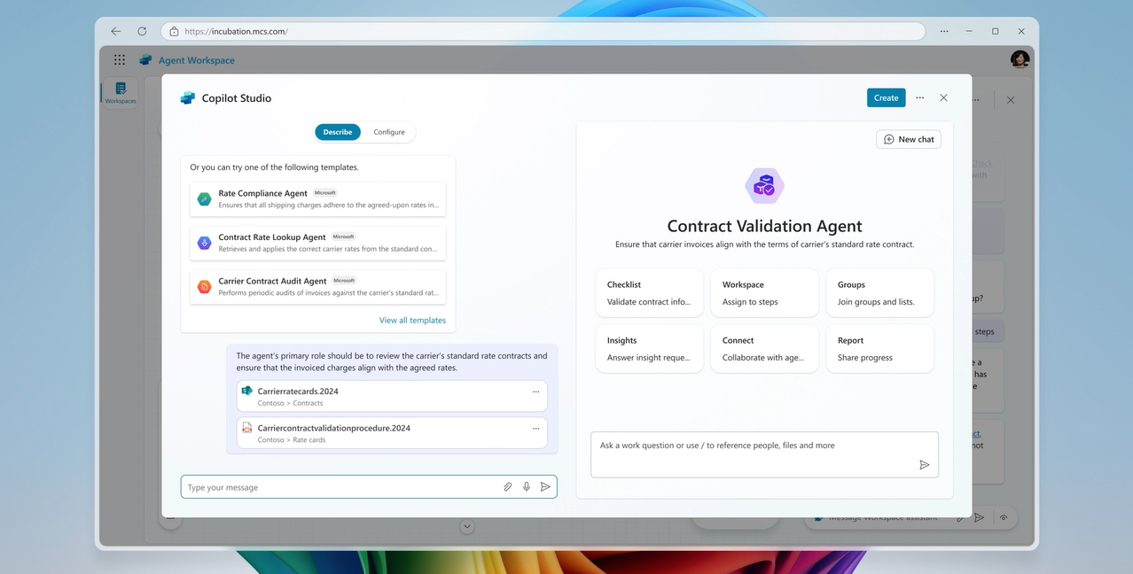Open the Workspaces sidebar icon
The width and height of the screenshot is (1133, 574).
pyautogui.click(x=121, y=92)
